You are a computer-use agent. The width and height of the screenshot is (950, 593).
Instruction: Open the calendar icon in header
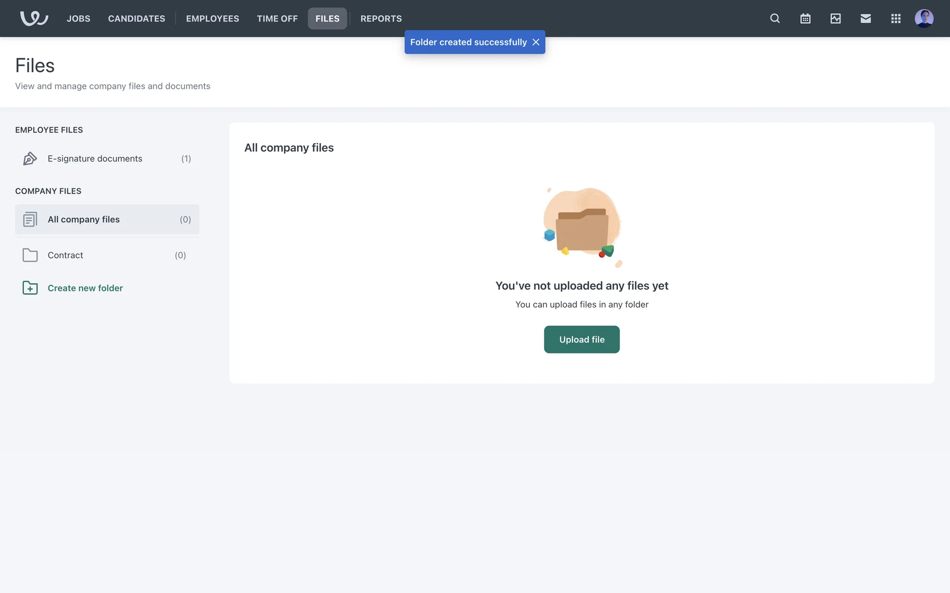(x=805, y=18)
